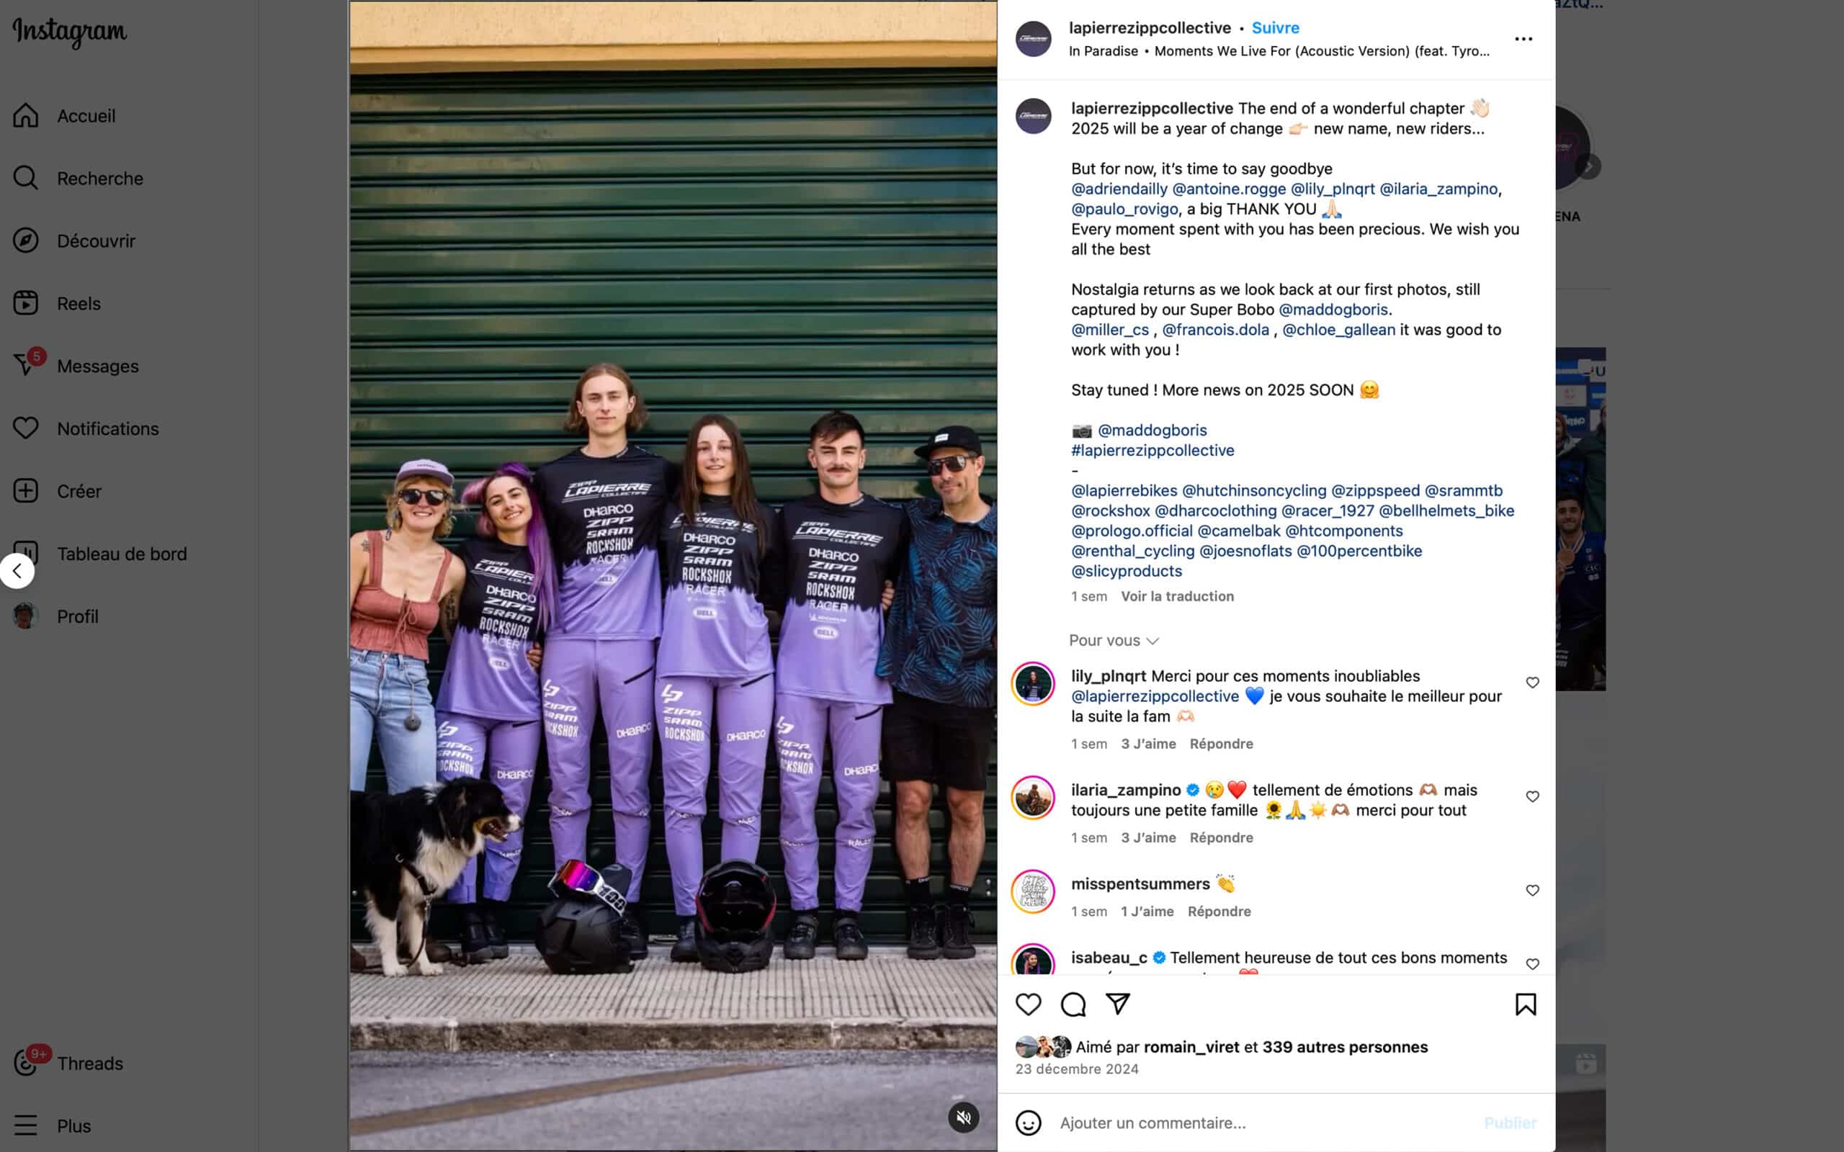Unmute the video with speaker icon
This screenshot has width=1844, height=1152.
[x=963, y=1117]
